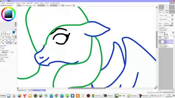Click the color difference threshold slider
Screen dimensions: 175x98
pyautogui.click(x=8, y=52)
